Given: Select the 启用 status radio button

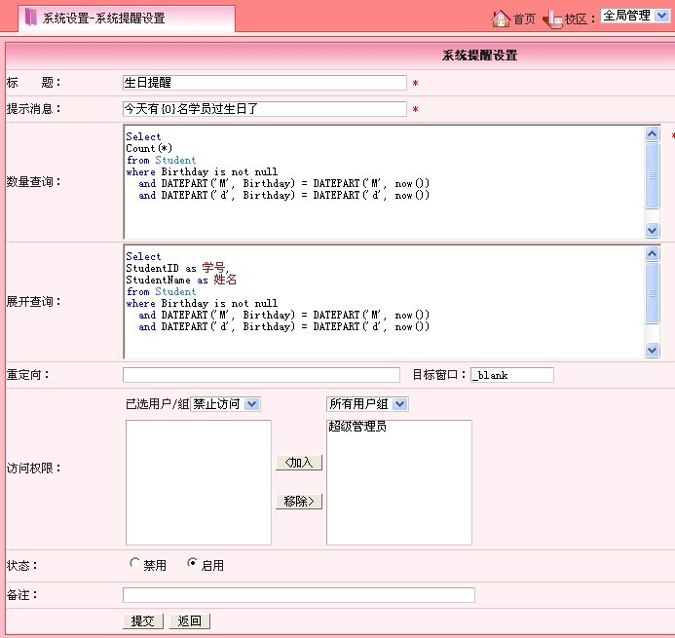Looking at the screenshot, I should pos(192,563).
